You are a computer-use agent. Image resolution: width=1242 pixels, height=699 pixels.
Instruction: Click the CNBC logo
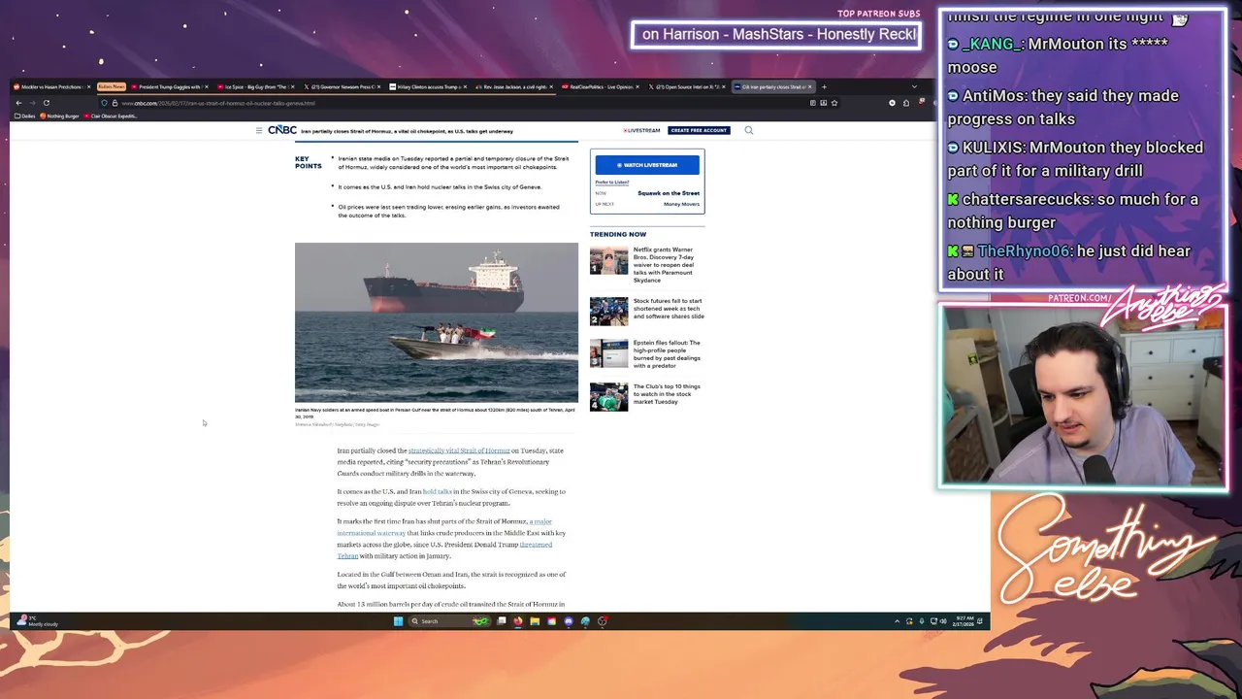click(282, 130)
